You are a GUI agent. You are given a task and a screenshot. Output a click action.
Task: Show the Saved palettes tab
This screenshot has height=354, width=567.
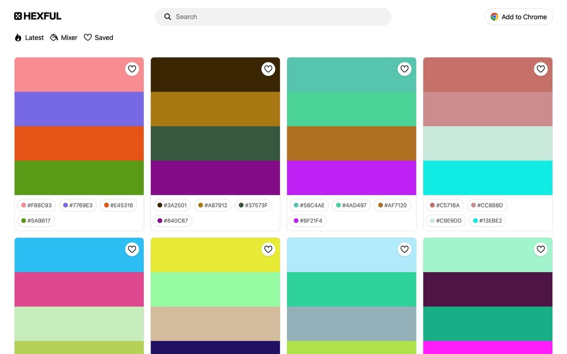tap(98, 38)
